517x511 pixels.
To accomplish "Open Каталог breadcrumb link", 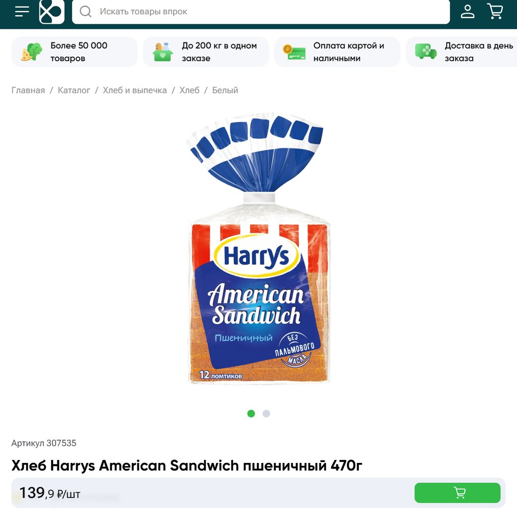I will tap(74, 90).
